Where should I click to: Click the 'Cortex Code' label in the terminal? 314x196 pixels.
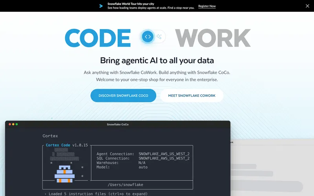coord(58,145)
